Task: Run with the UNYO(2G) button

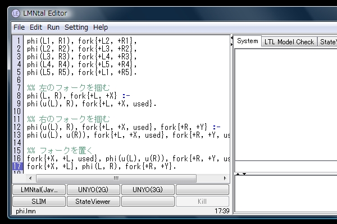Action: click(x=93, y=189)
